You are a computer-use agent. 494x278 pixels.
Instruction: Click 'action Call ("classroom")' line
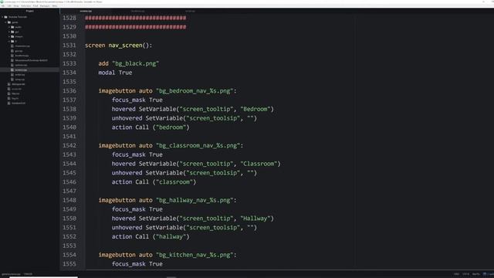click(154, 182)
